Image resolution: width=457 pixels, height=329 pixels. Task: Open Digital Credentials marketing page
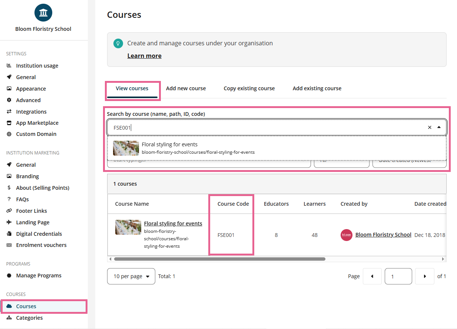tap(39, 234)
